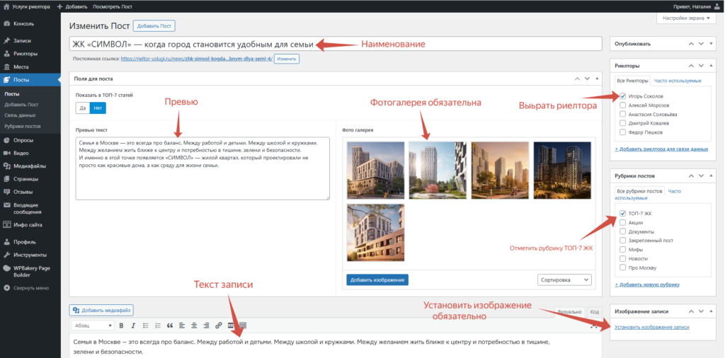The image size is (725, 358).
Task: Click the Добавить медиафайл button
Action: (101, 310)
